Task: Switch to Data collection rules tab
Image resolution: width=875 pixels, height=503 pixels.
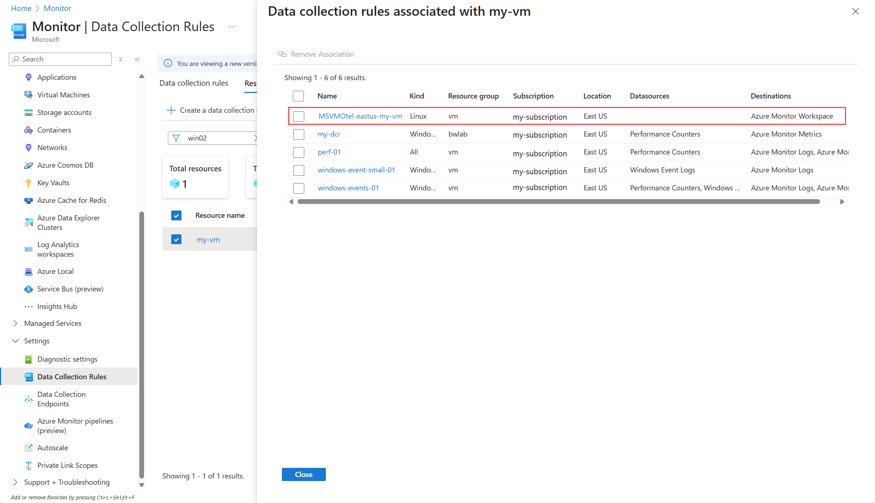Action: tap(194, 83)
